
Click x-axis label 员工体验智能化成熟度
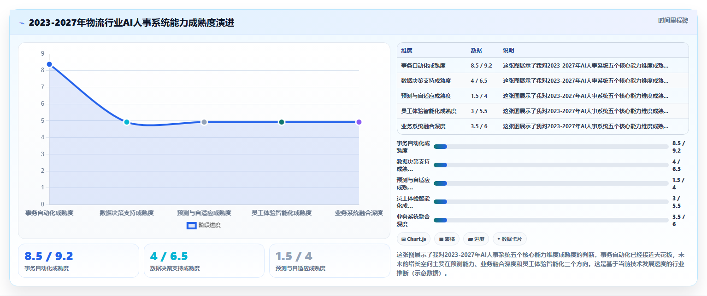[x=282, y=213]
